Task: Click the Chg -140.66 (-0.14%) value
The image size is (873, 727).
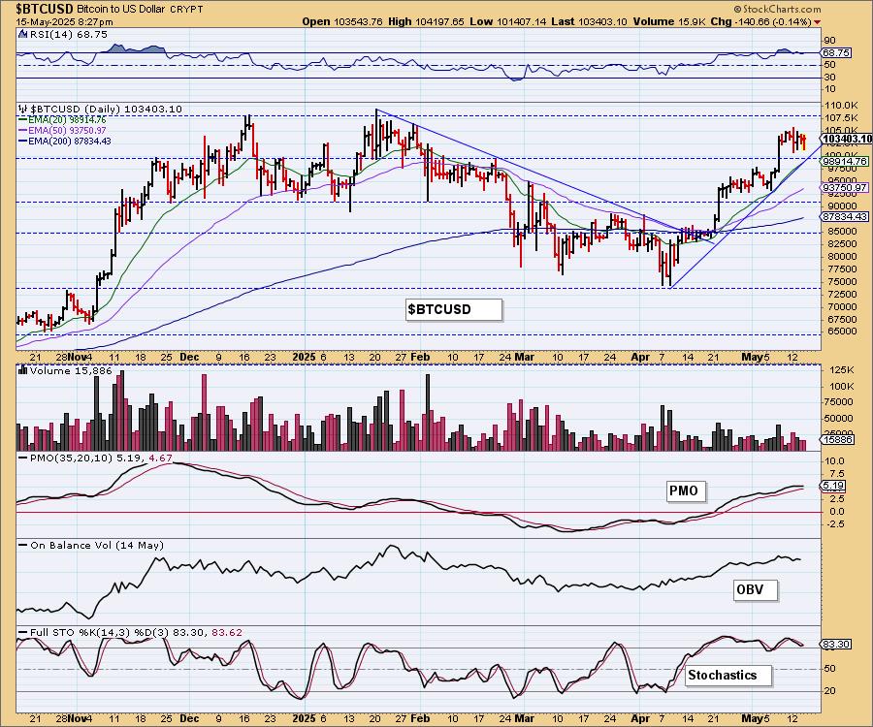Action: click(761, 21)
